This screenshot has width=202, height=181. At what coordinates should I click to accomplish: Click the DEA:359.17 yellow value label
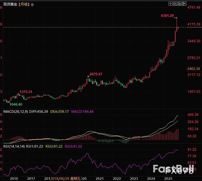coord(60,111)
